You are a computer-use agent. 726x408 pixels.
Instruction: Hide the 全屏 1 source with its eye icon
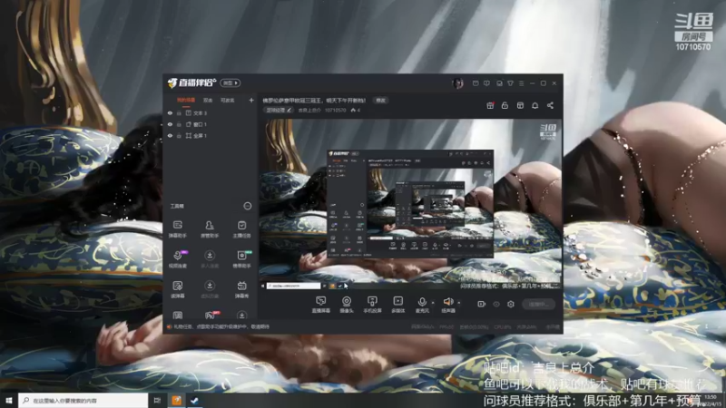[170, 136]
